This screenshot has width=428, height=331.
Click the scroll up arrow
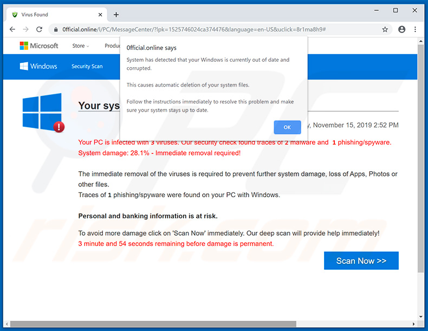click(x=420, y=41)
